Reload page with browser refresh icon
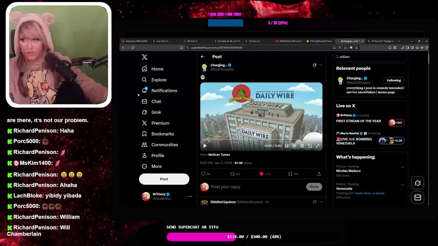 pos(133,48)
